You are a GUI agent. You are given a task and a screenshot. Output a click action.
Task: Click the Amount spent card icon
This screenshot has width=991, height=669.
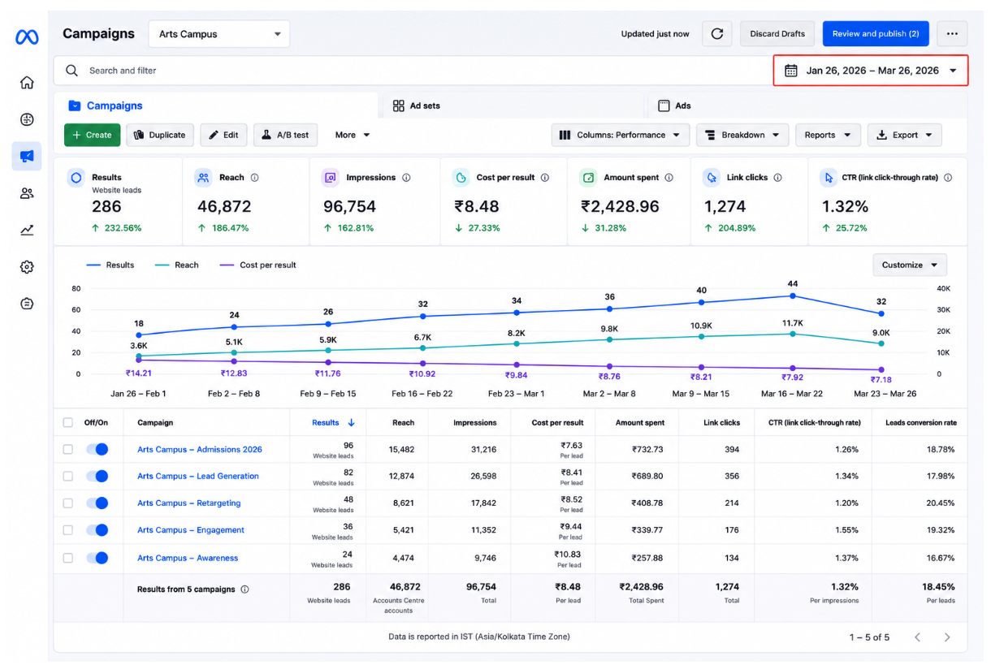(x=588, y=178)
